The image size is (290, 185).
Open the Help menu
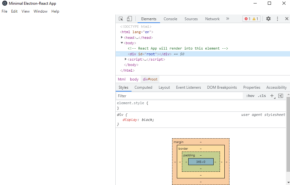pyautogui.click(x=55, y=11)
